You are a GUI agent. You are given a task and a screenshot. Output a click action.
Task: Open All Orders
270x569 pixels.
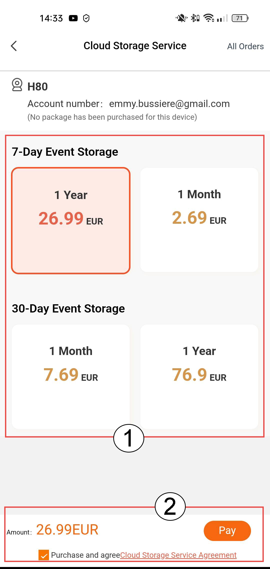[x=245, y=46]
